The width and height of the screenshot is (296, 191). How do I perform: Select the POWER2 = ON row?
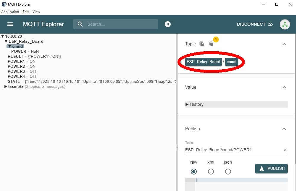(x=22, y=66)
